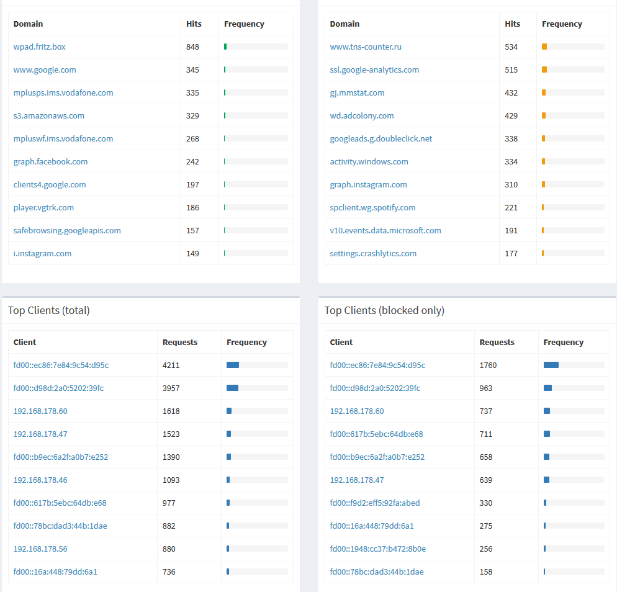Click the 848 hits value
The height and width of the screenshot is (592, 617).
(x=192, y=47)
